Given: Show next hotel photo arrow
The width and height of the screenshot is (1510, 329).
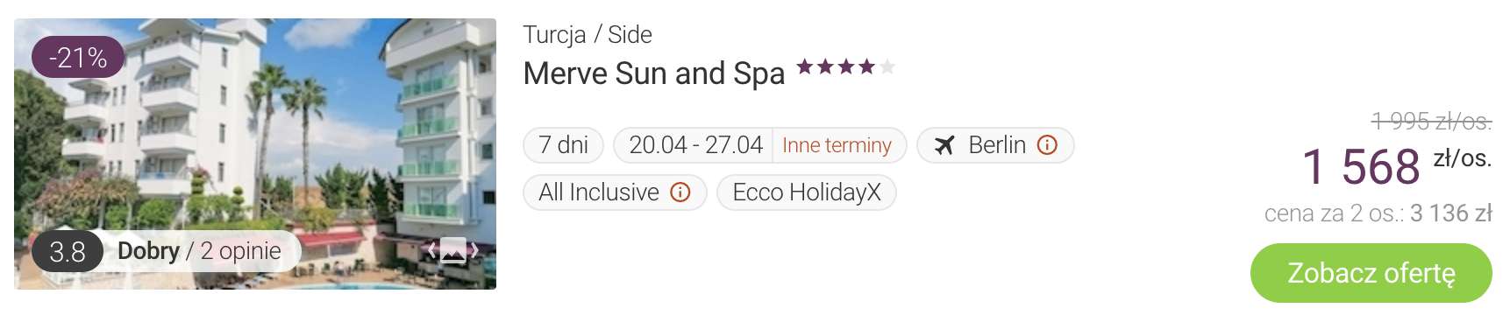Looking at the screenshot, I should click(x=475, y=250).
